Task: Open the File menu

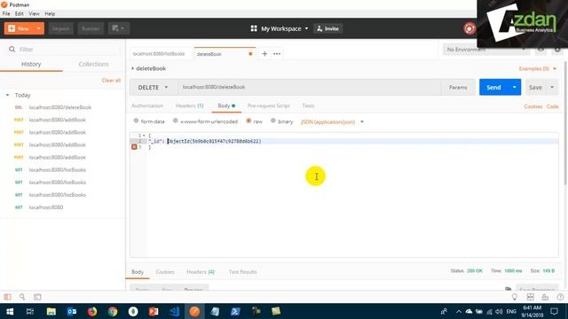Action: [x=6, y=14]
